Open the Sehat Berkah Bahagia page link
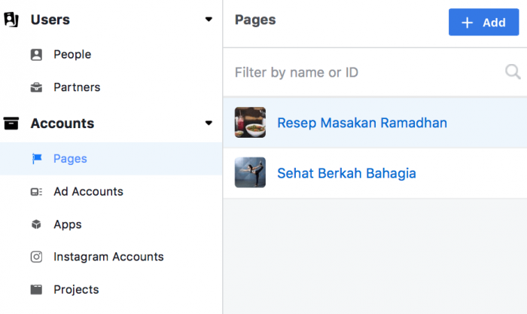 346,173
